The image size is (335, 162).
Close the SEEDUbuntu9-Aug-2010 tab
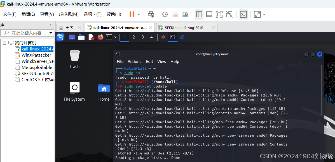(213, 27)
